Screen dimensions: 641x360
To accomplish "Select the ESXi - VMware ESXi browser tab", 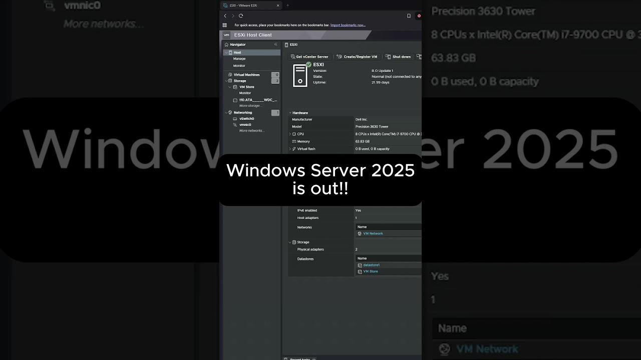I will 251,5.
